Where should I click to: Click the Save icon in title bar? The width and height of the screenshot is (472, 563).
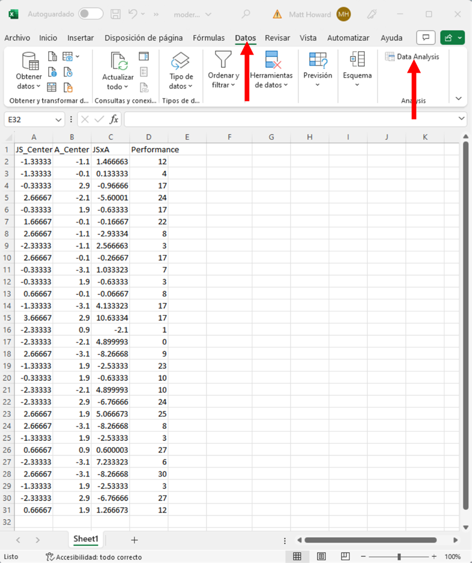coord(116,14)
